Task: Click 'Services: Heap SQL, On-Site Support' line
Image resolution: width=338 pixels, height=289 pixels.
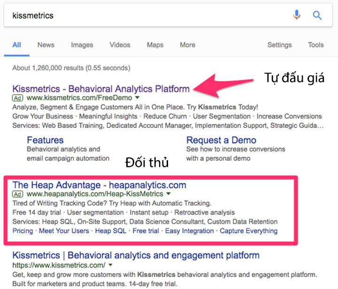Action: 145,222
